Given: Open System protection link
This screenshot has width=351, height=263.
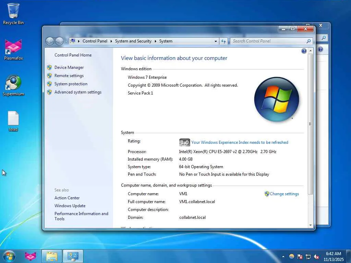Looking at the screenshot, I should 71,84.
